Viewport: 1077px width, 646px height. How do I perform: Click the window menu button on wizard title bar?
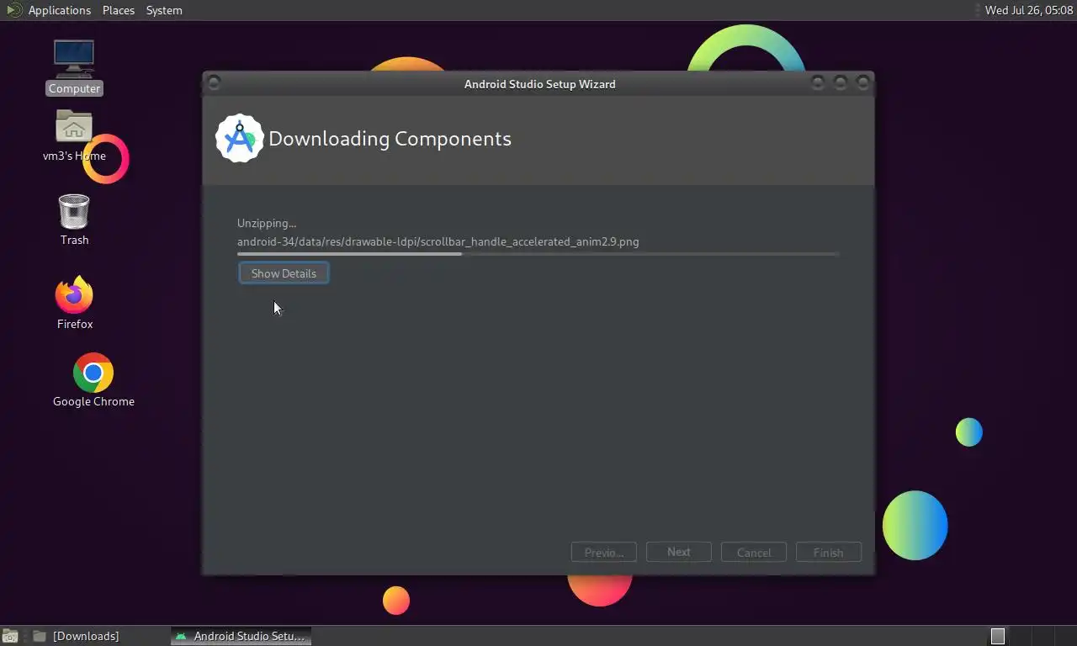point(214,82)
